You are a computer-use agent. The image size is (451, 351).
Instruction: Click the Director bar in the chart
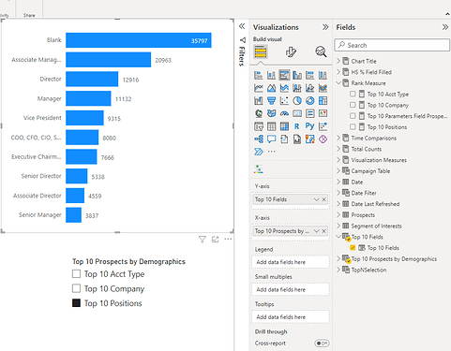(x=92, y=80)
